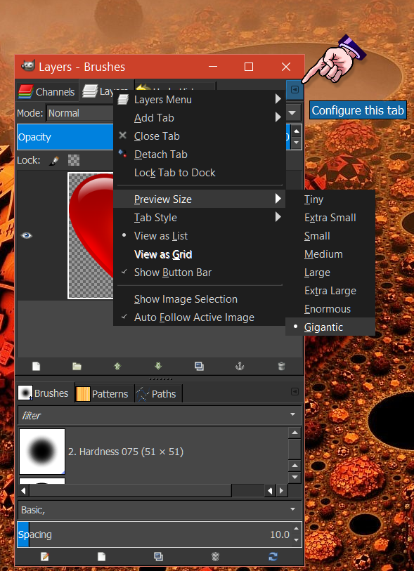The image size is (414, 571).
Task: Expand the Basic brush tag dropdown
Action: (292, 509)
